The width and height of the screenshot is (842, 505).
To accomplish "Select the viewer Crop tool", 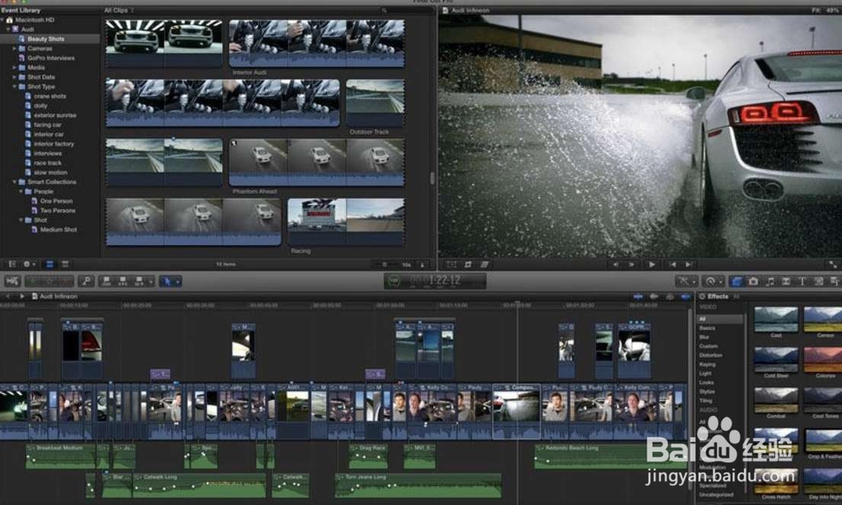I will [467, 264].
